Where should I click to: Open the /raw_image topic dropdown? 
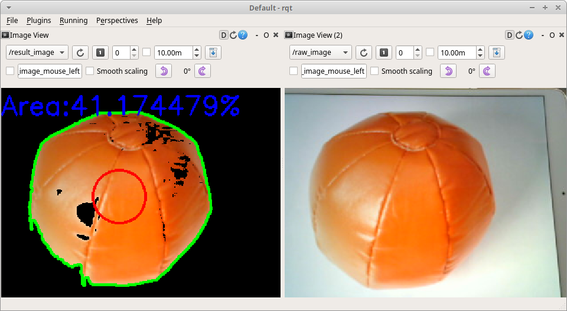(321, 53)
